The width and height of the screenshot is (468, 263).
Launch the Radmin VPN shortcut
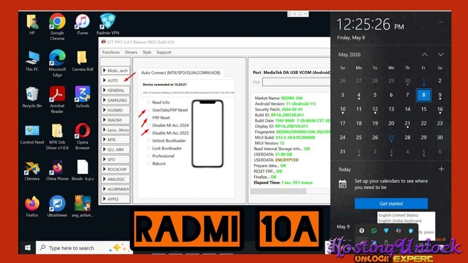click(x=108, y=24)
